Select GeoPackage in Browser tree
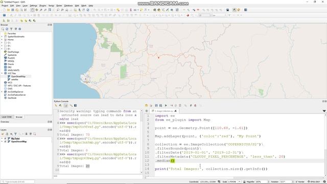Image resolution: width=327 pixels, height=184 pixels. [13, 52]
